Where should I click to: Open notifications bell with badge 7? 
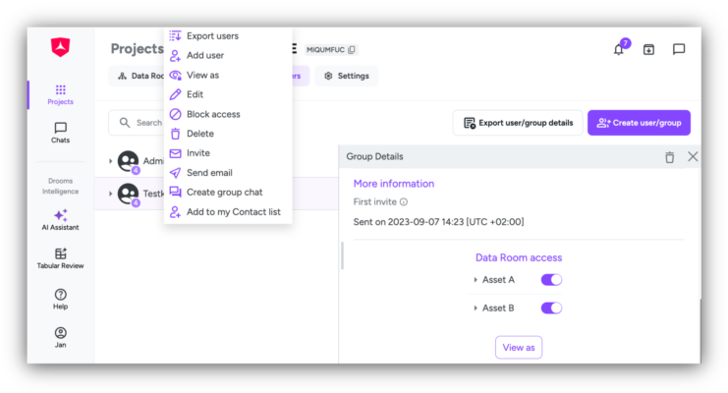(619, 48)
